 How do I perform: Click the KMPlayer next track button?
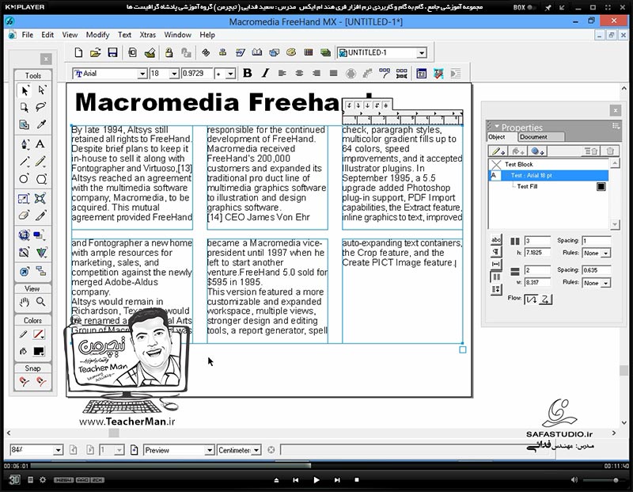click(x=337, y=480)
